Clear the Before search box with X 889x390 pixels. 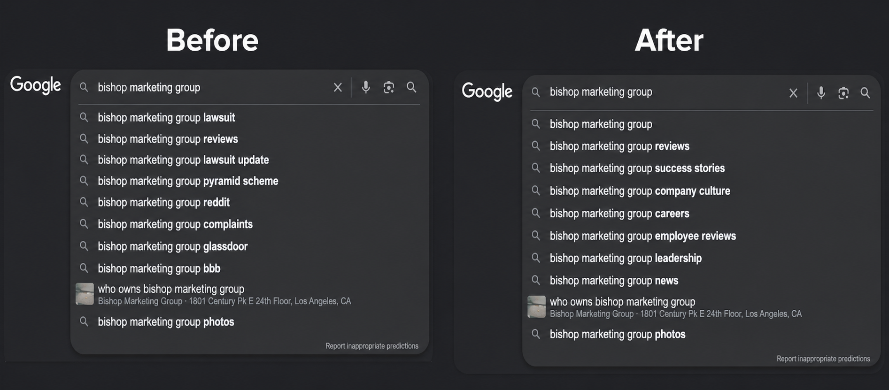[338, 87]
